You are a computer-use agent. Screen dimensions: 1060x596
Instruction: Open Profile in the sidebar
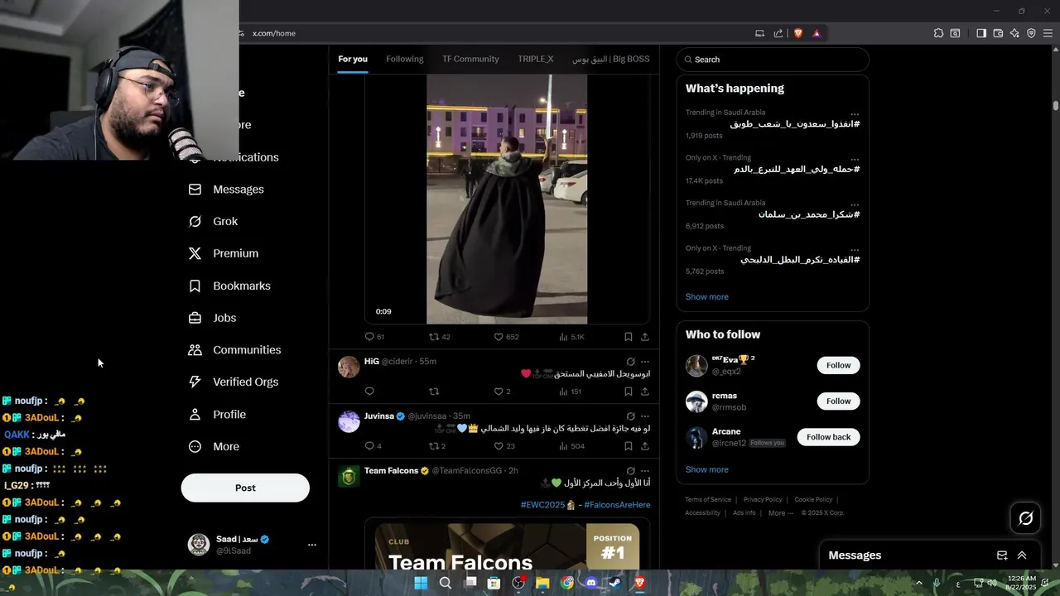pyautogui.click(x=217, y=414)
